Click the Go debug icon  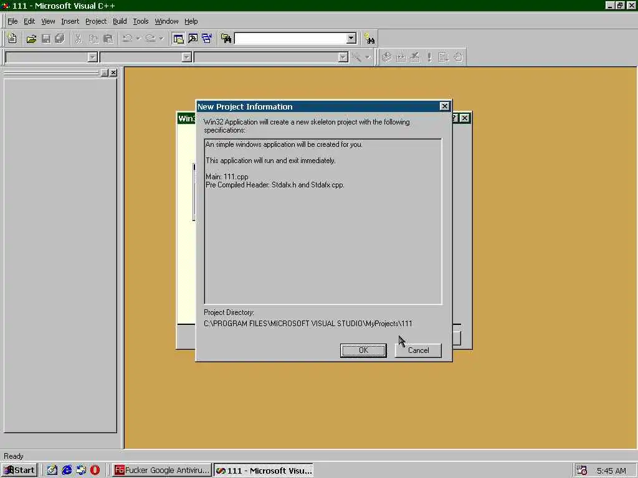click(x=444, y=57)
